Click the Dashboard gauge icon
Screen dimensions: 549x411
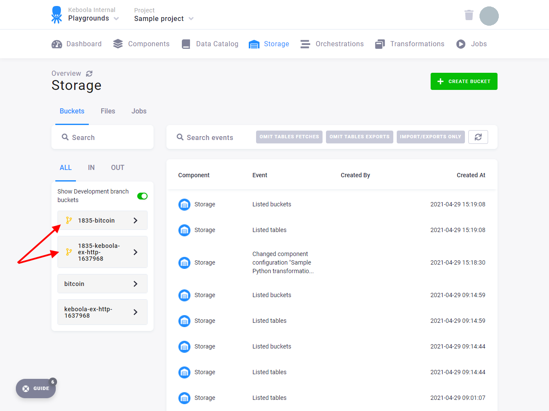tap(57, 44)
